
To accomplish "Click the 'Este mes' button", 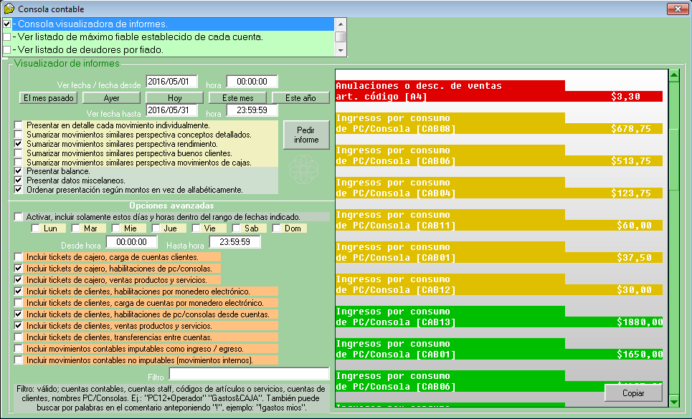I will click(x=238, y=98).
